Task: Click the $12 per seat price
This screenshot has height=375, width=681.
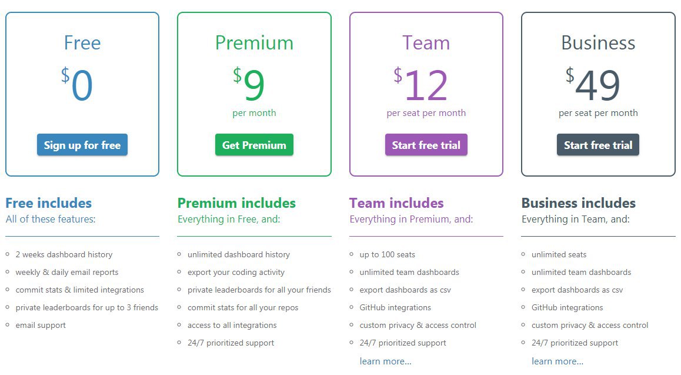Action: pyautogui.click(x=426, y=91)
